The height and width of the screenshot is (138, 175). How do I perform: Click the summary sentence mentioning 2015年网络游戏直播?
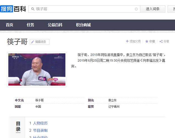tap(122, 55)
